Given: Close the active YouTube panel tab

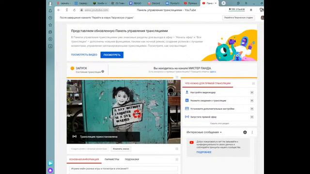Looking at the screenshot, I should 216,3.
